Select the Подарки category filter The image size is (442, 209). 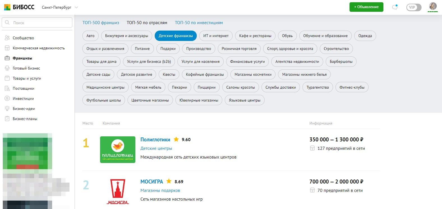(x=168, y=49)
